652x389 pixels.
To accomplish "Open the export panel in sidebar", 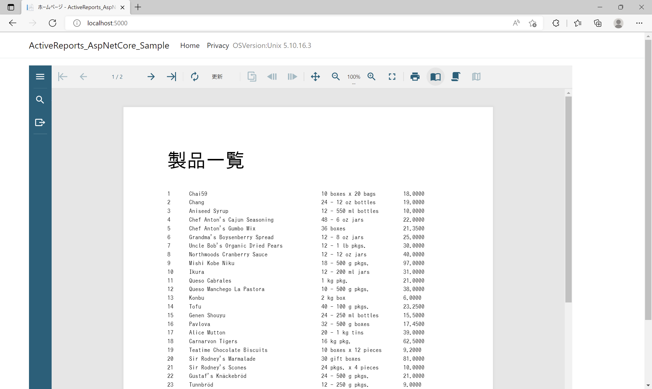I will coord(40,122).
